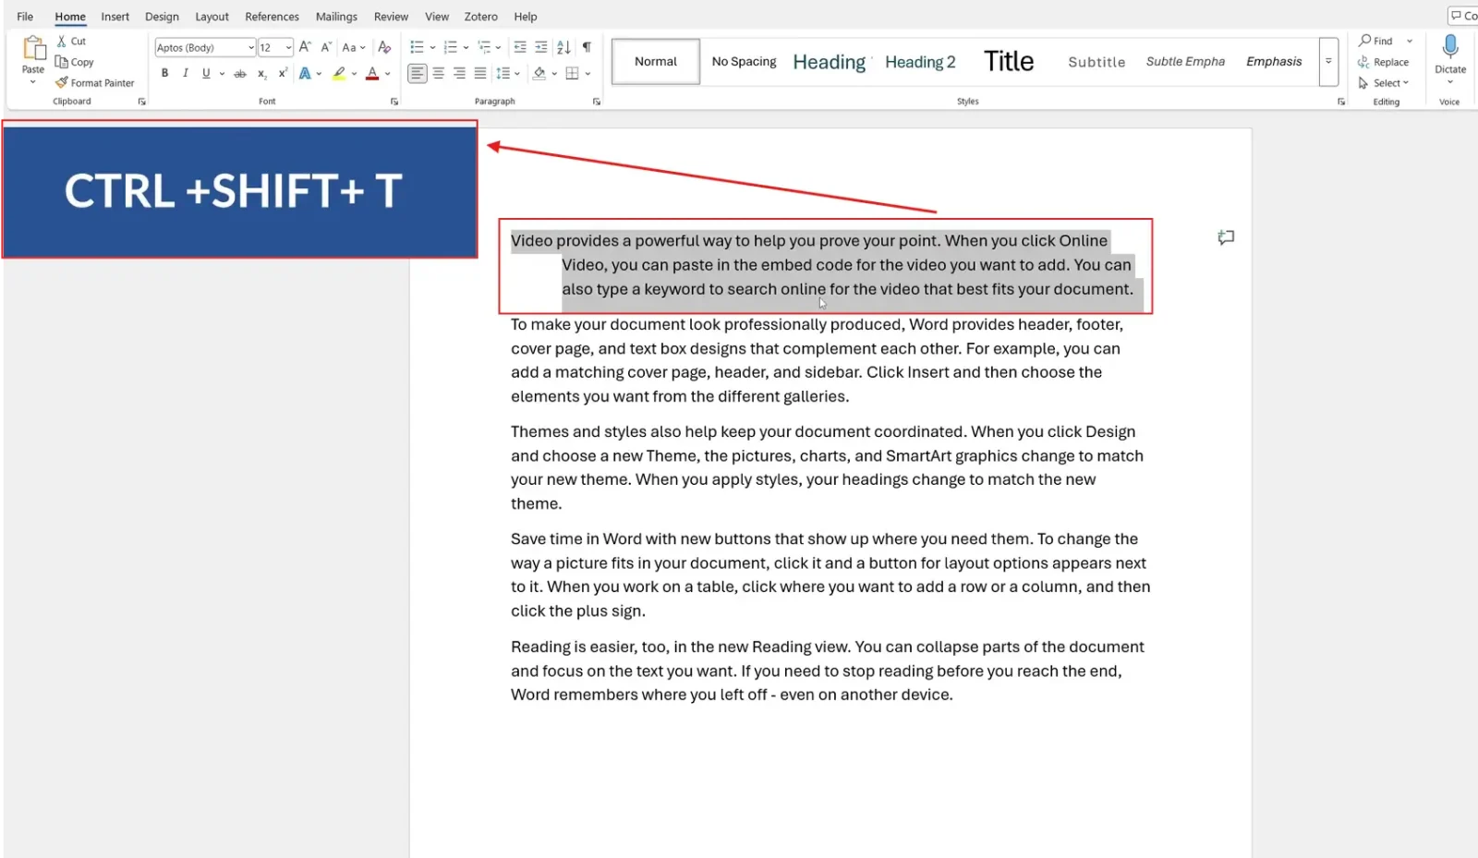1478x858 pixels.
Task: Apply text effects with the glowing A icon
Action: click(305, 73)
